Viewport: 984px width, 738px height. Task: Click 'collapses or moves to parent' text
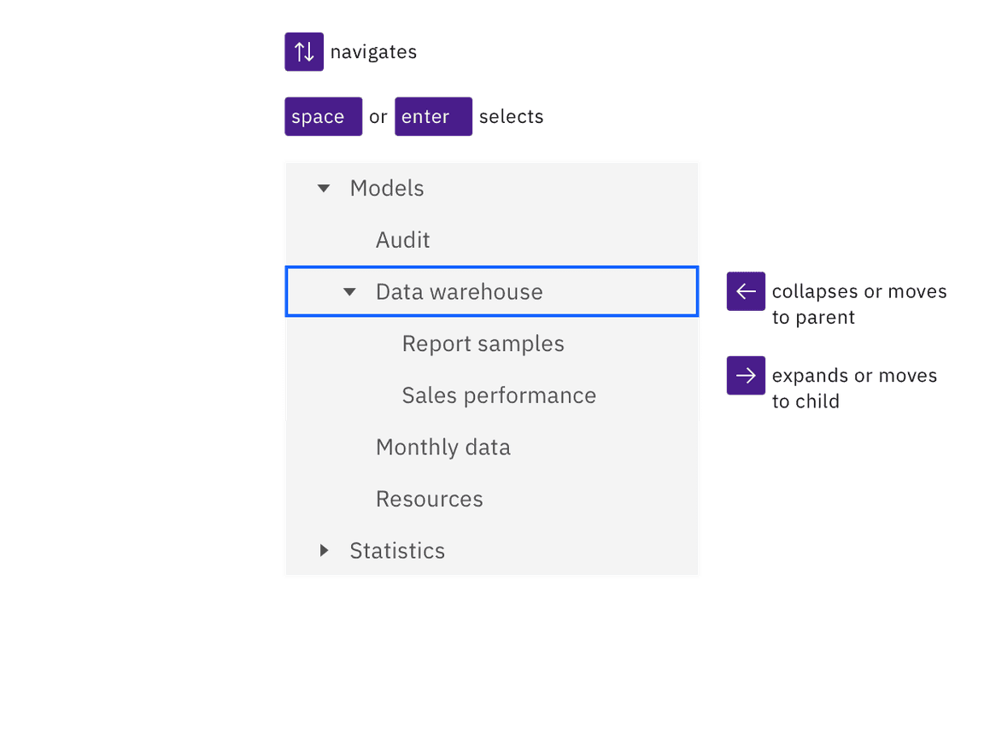coord(858,304)
